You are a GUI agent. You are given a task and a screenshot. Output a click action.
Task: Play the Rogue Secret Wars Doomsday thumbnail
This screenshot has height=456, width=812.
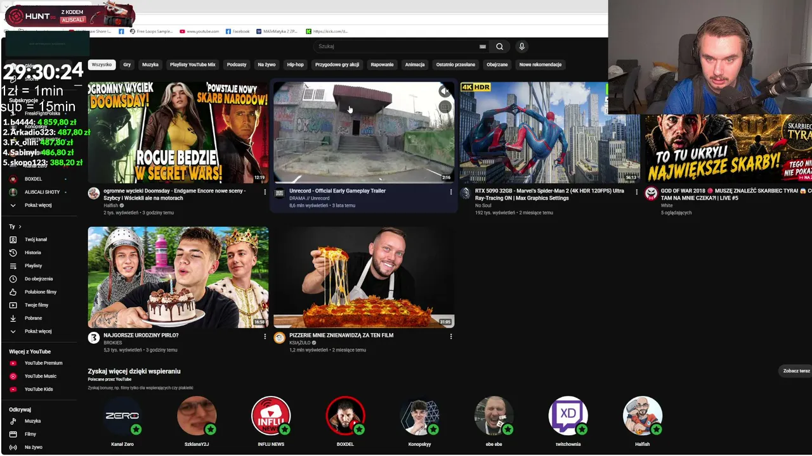pyautogui.click(x=178, y=132)
